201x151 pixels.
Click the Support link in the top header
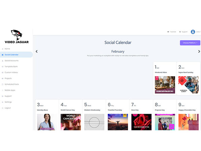pyautogui.click(x=184, y=32)
